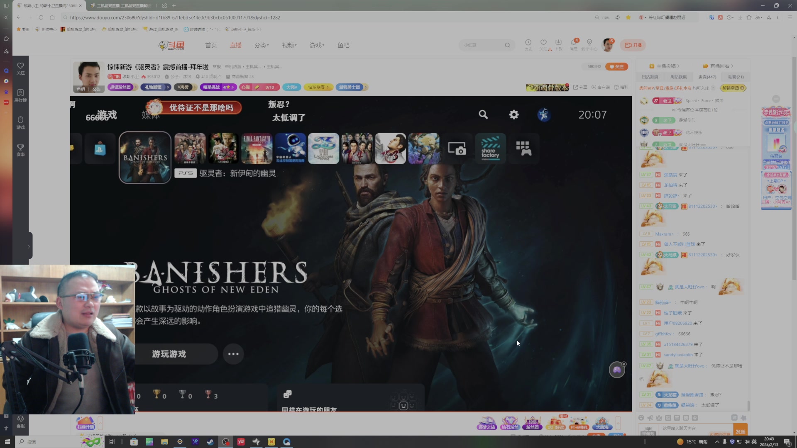Click the 开播 start streaming button
797x448 pixels.
tap(633, 45)
